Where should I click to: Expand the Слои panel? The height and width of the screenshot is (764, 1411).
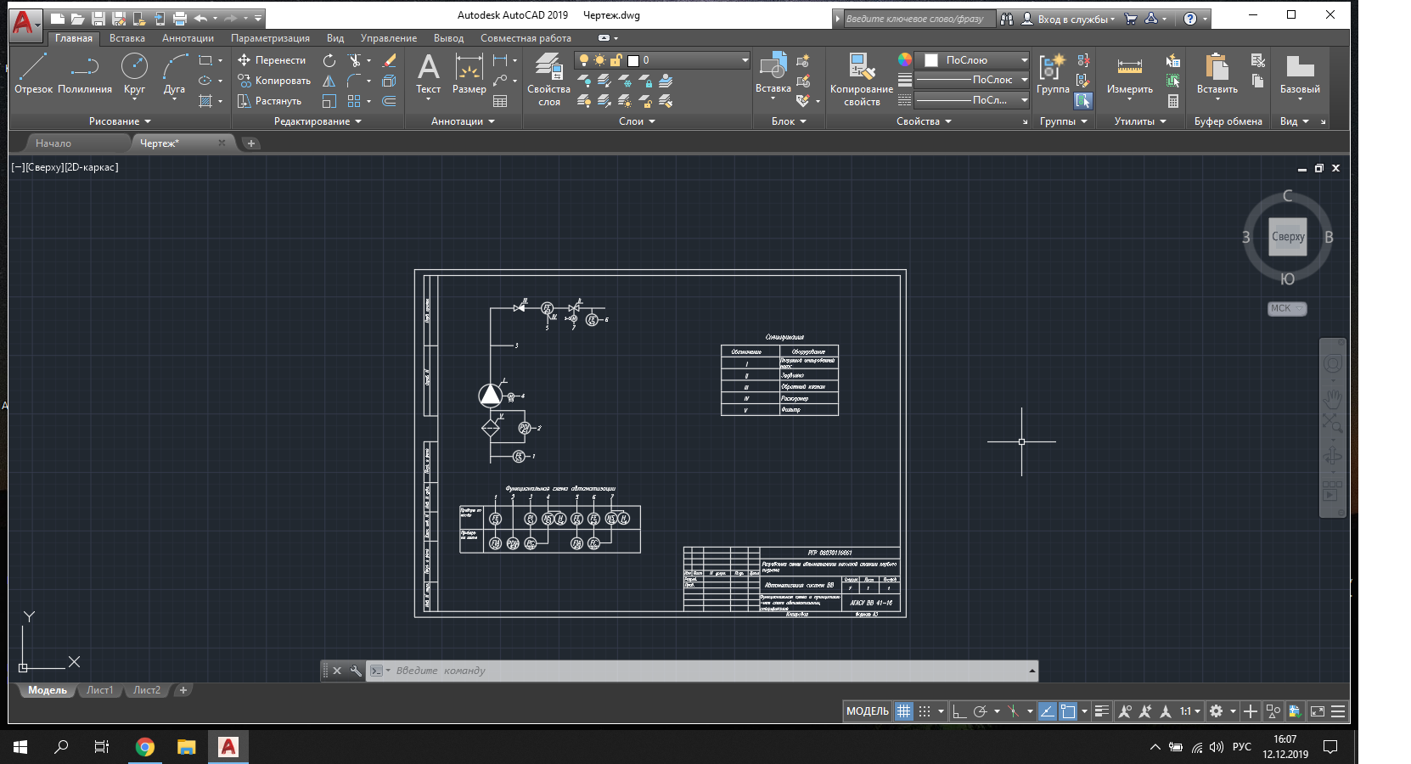pos(637,121)
